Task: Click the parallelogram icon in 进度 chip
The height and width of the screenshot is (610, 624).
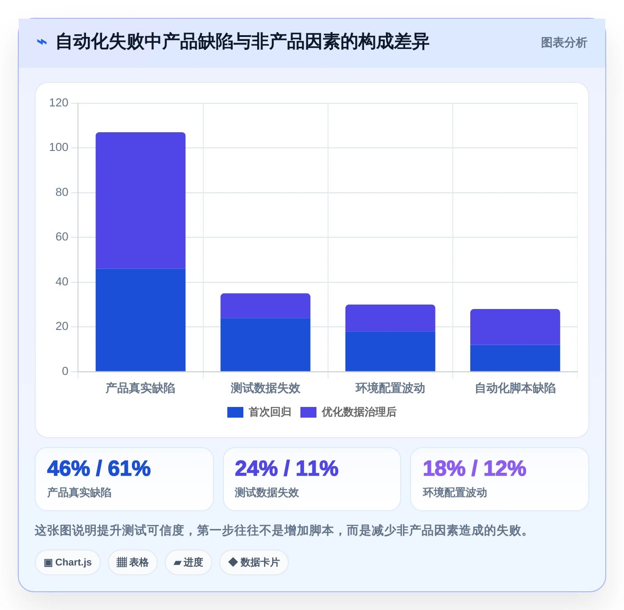Action: coord(177,563)
